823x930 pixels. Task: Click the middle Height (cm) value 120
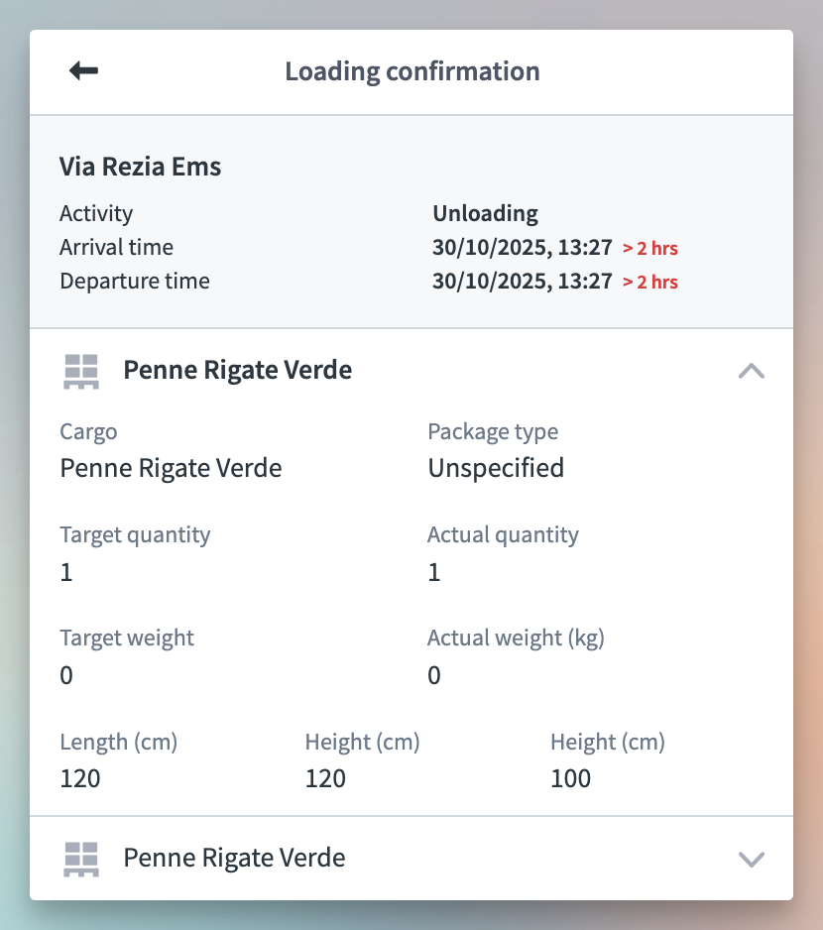(325, 778)
